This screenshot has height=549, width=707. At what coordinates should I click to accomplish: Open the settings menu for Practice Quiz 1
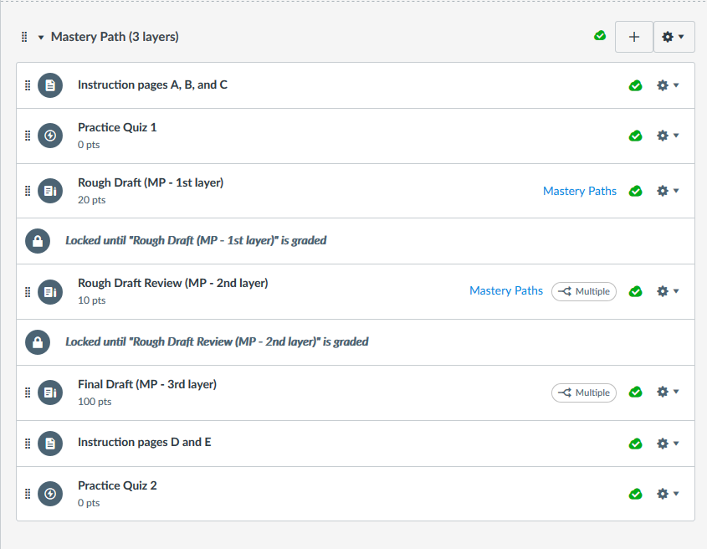(667, 136)
